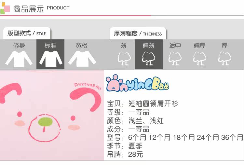Click the 28元 tag price text

click(136, 154)
